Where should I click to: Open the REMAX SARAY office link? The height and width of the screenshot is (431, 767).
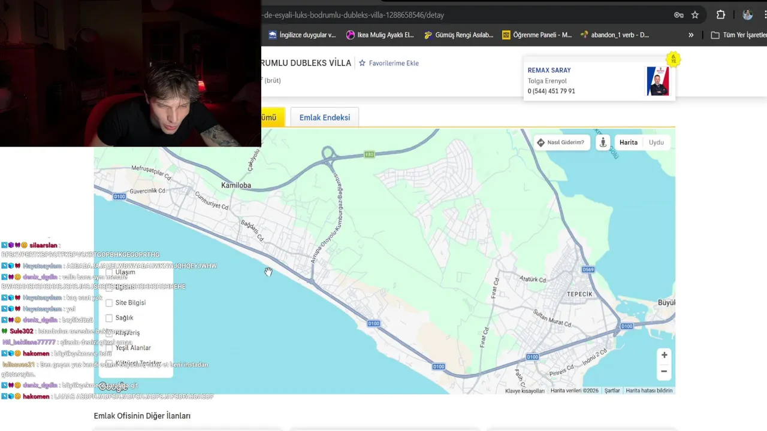tap(549, 70)
